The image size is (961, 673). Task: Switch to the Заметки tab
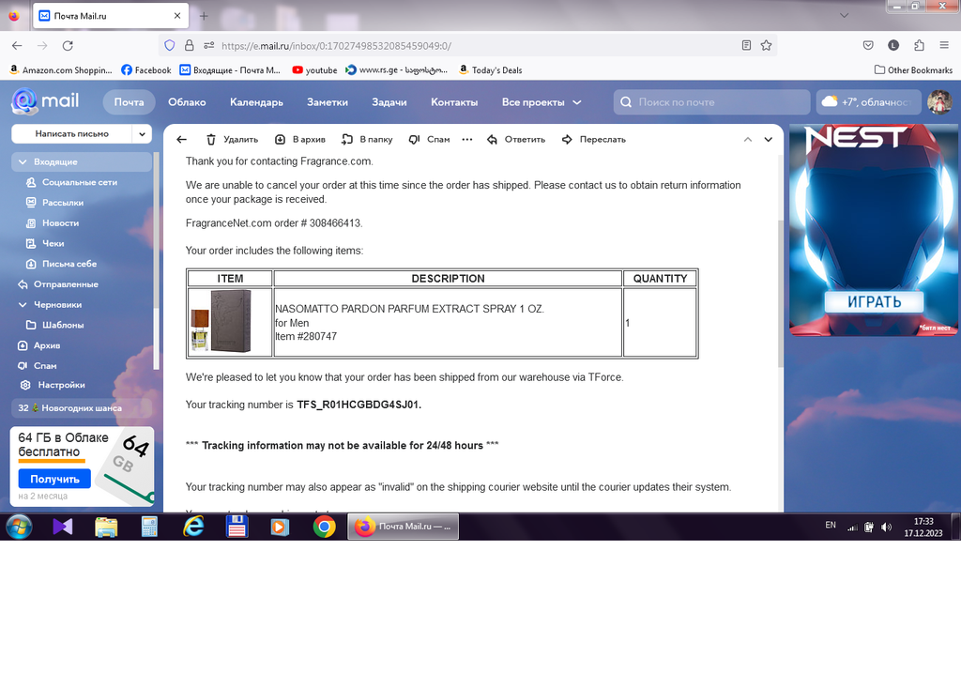click(x=328, y=102)
